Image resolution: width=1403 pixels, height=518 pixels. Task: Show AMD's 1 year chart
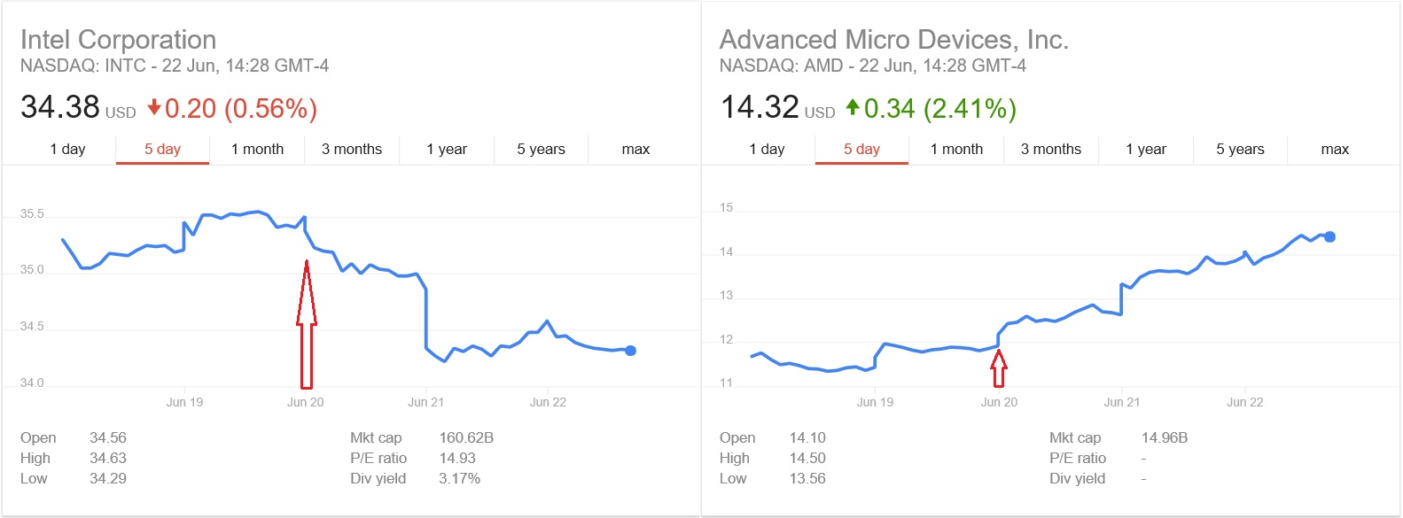pyautogui.click(x=1146, y=149)
